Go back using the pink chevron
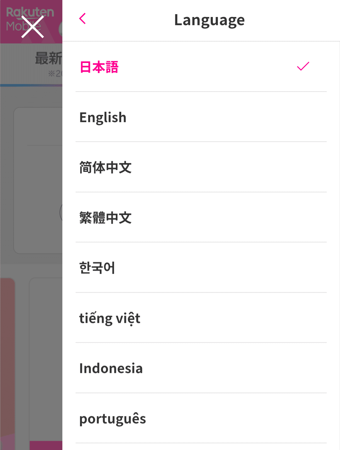The height and width of the screenshot is (450, 340). (82, 19)
